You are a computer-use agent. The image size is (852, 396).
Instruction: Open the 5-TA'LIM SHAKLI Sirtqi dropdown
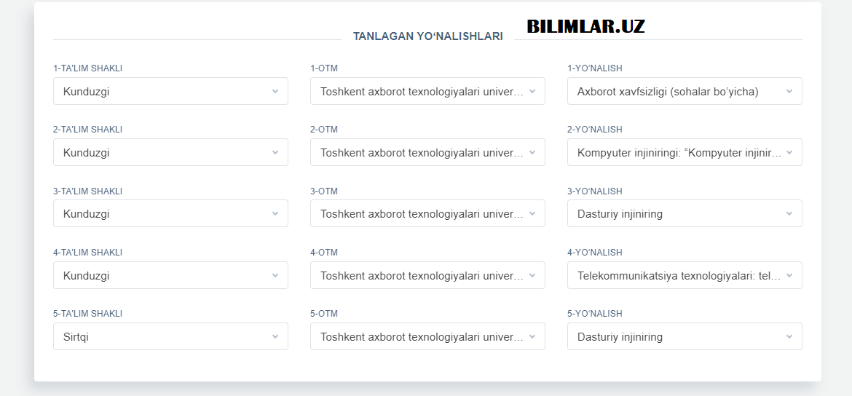(170, 337)
